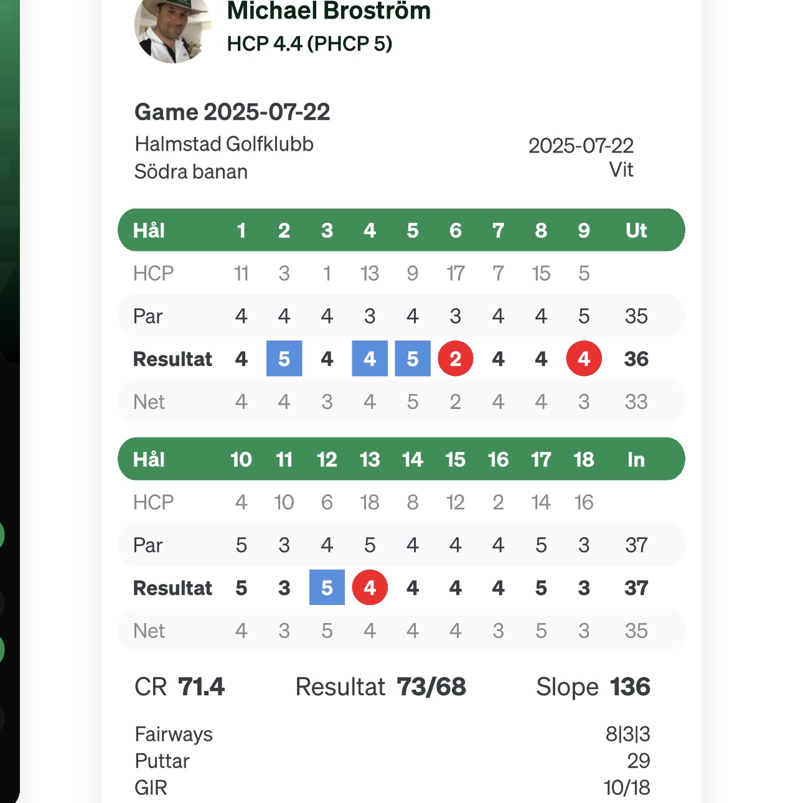Select the blue bogey score on hole 5
This screenshot has width=803, height=803.
[x=413, y=359]
